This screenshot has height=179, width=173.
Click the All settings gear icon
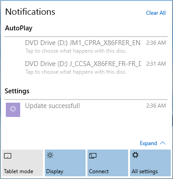coord(135,155)
